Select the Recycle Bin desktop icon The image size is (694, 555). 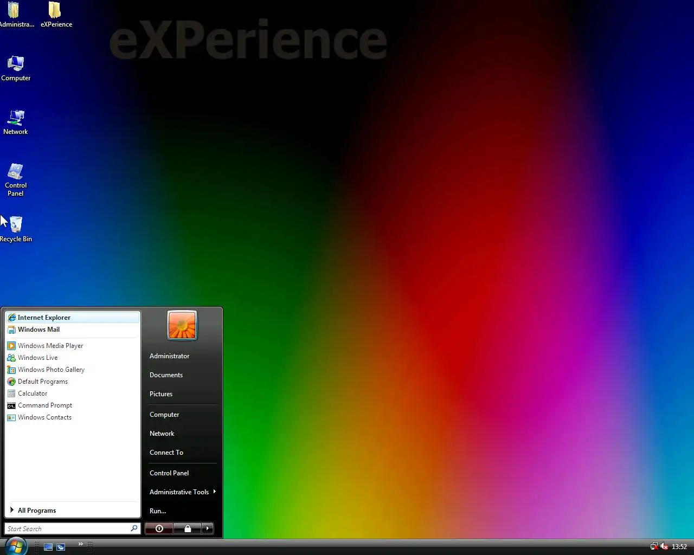point(16,229)
